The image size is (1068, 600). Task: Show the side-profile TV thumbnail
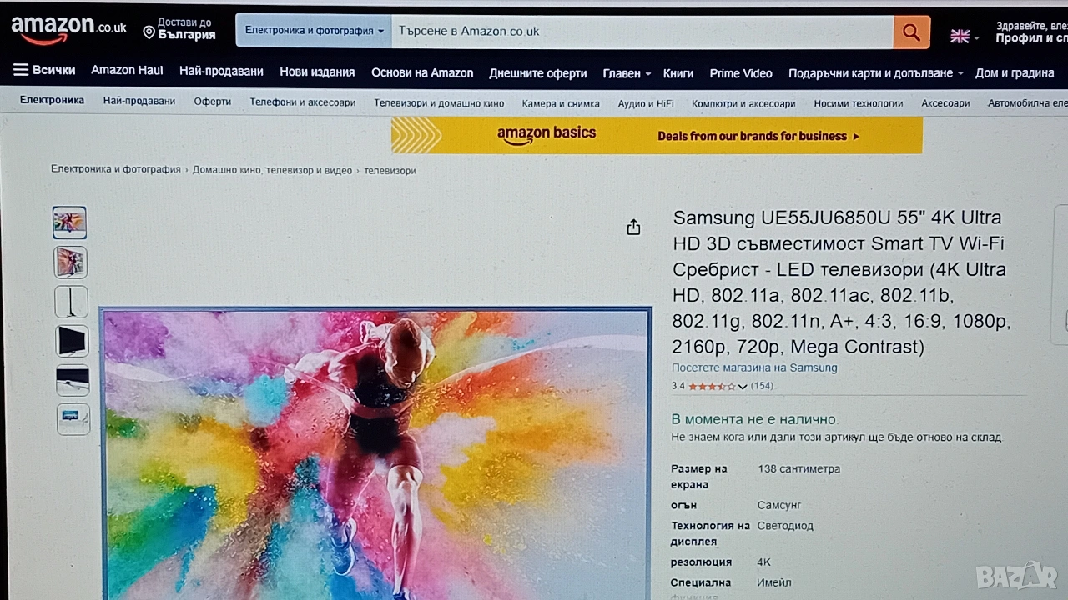[x=72, y=302]
